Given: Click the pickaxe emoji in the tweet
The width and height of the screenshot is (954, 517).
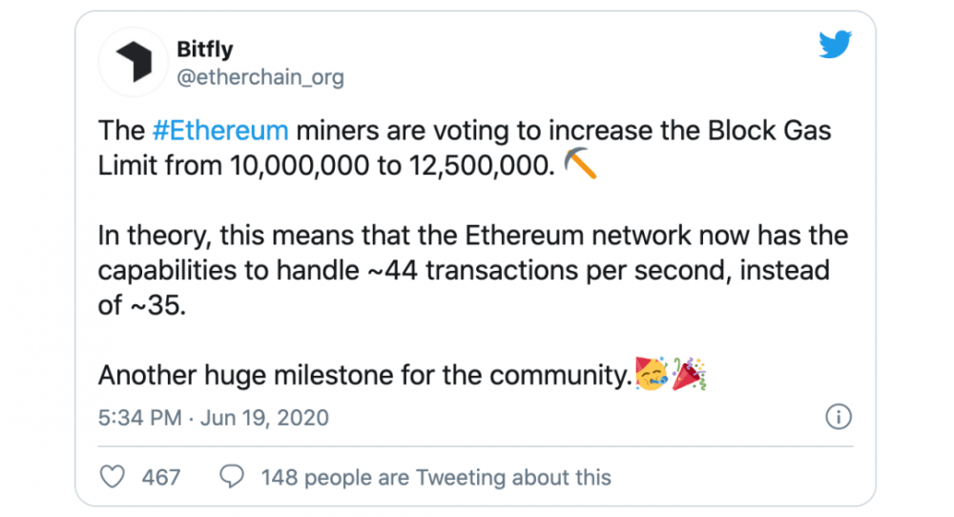Looking at the screenshot, I should coord(581,165).
